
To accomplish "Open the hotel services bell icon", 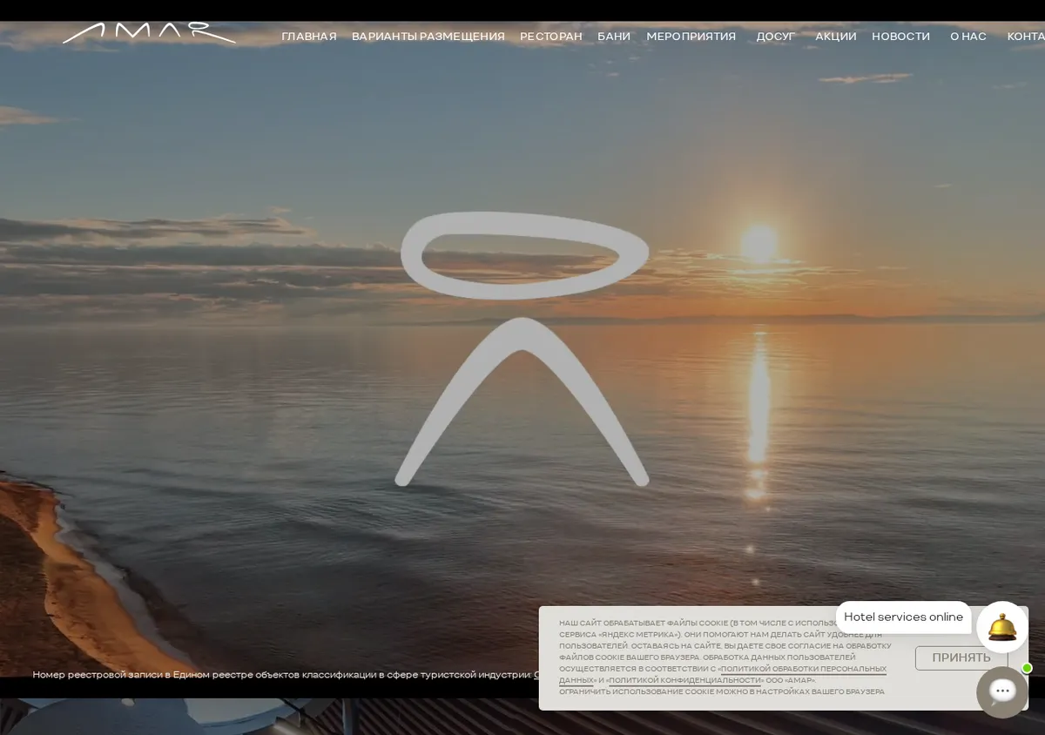I will click(x=1002, y=627).
